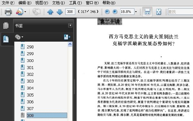Image resolution: width=193 pixels, height=121 pixels.
Task: Select bookmark 303
Action: 30,81
